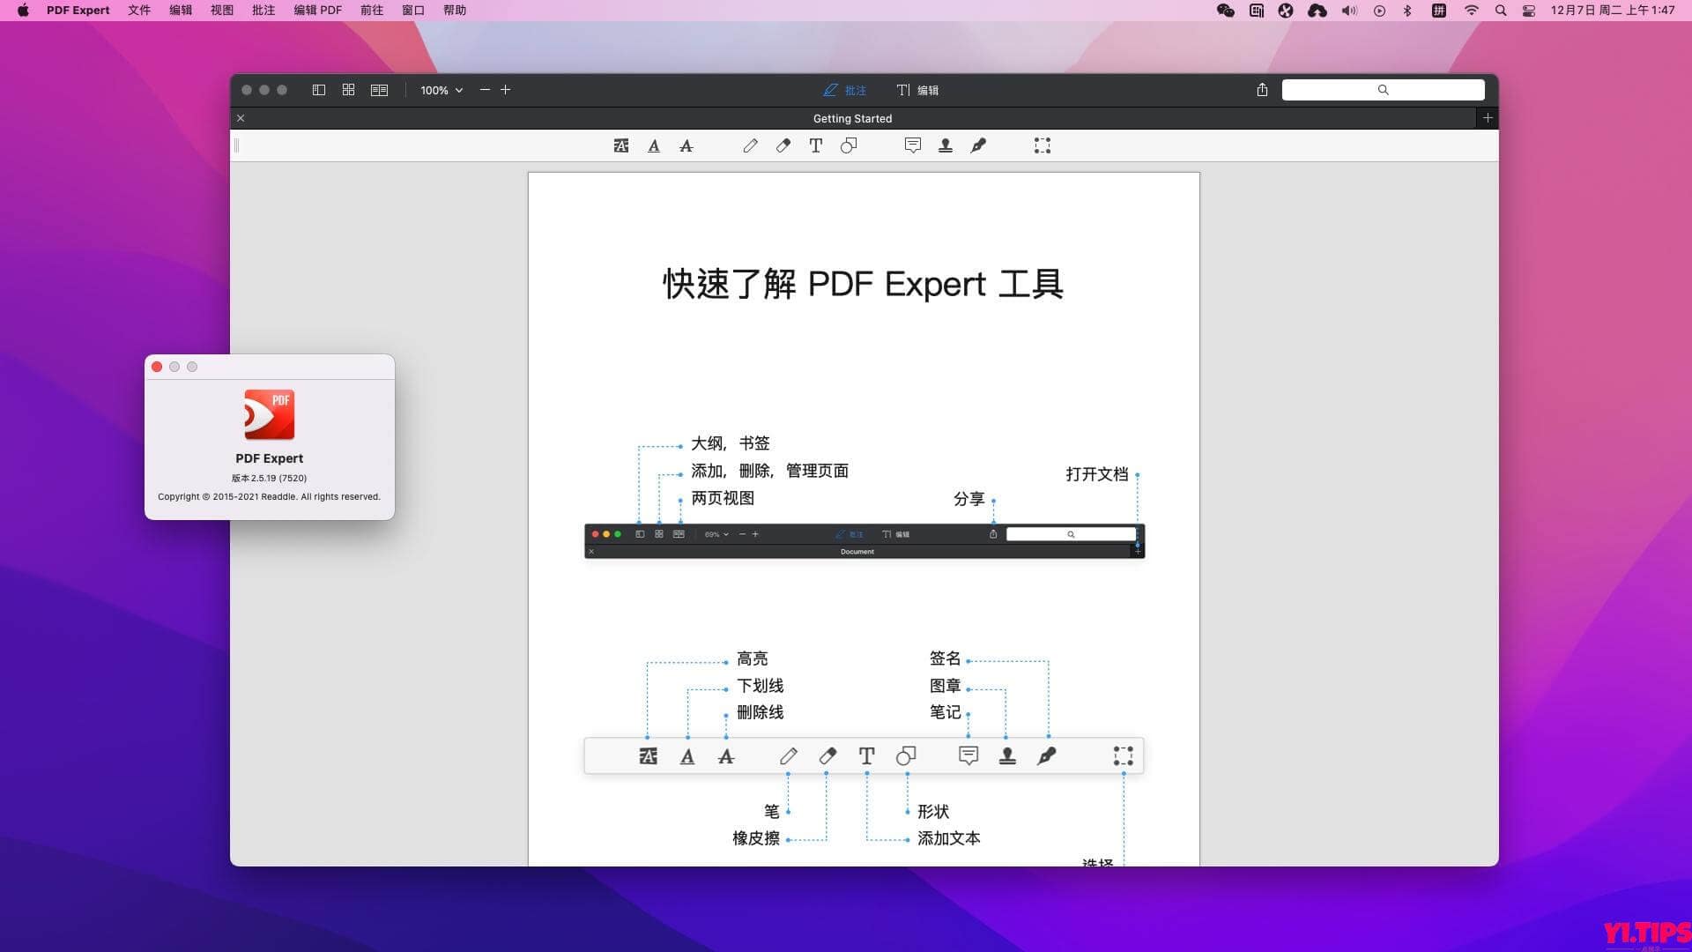Viewport: 1692px width, 952px height.
Task: Open the note comment tool
Action: pyautogui.click(x=912, y=145)
